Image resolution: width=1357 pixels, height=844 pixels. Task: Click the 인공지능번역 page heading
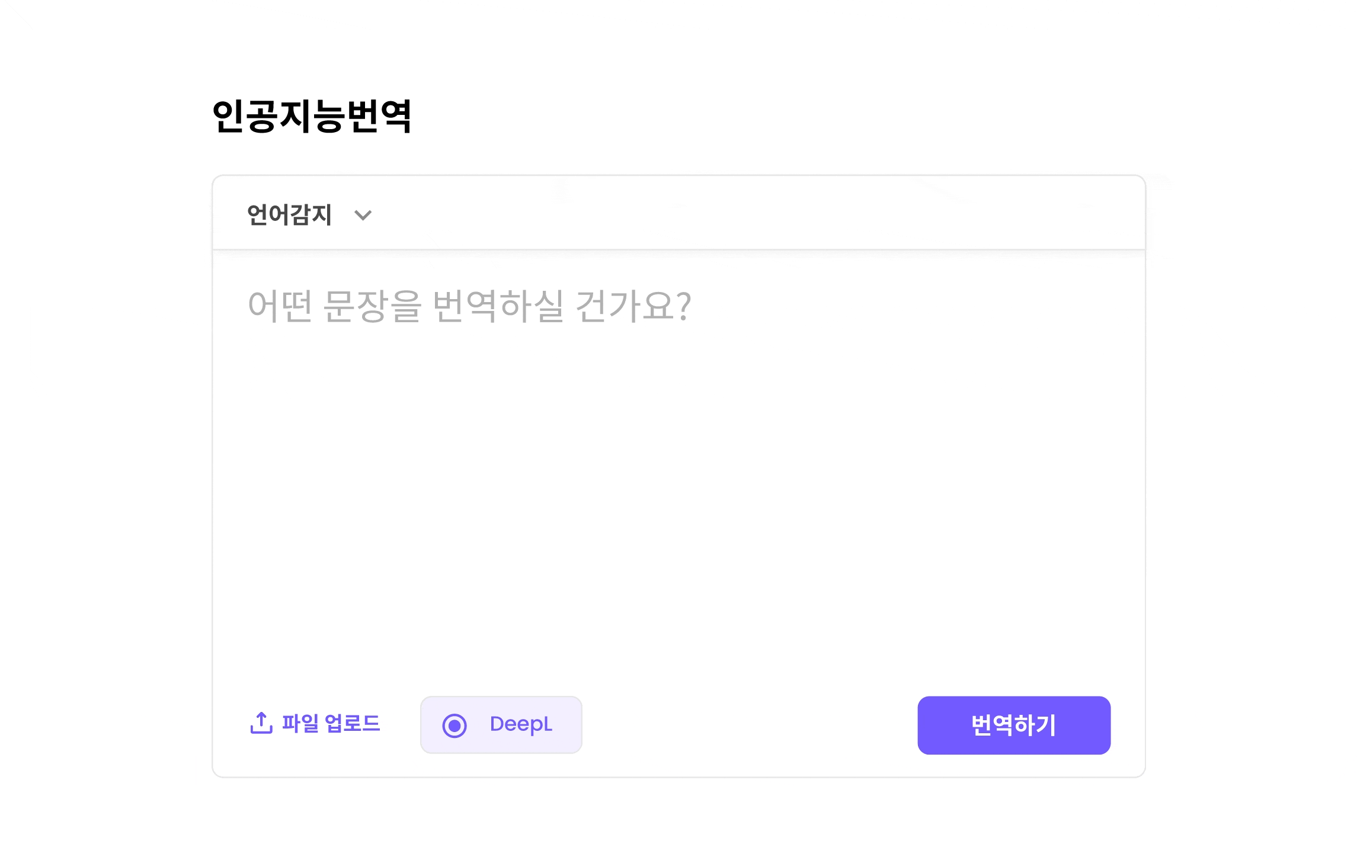click(x=312, y=116)
